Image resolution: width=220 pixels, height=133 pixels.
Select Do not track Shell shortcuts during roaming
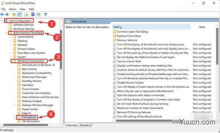click(x=143, y=104)
